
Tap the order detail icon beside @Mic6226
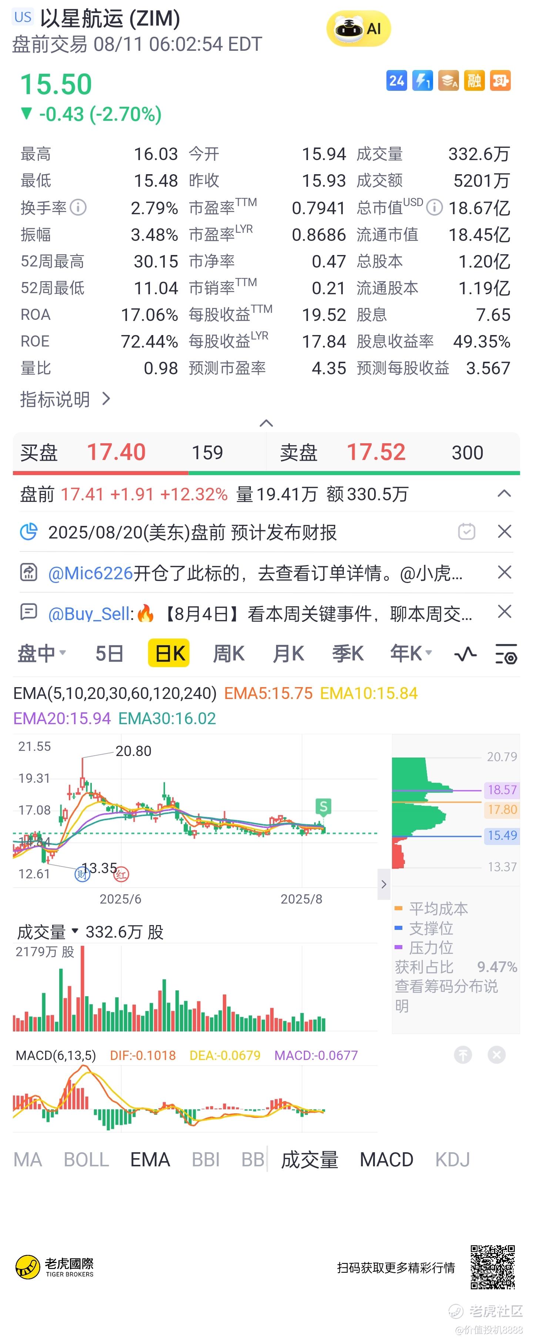[29, 572]
